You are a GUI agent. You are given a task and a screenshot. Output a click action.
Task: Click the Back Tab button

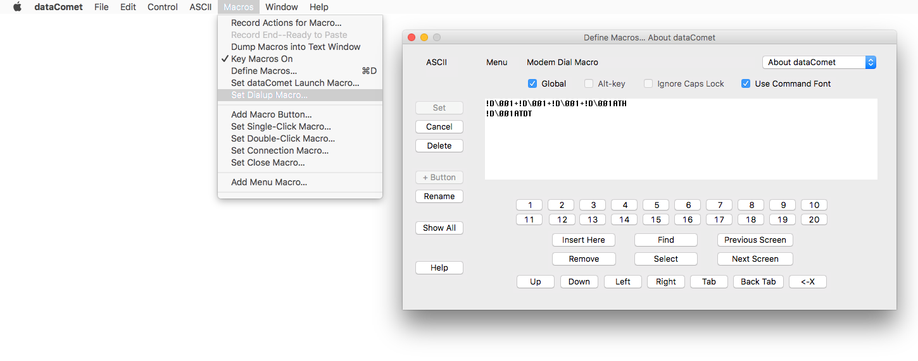pos(758,281)
